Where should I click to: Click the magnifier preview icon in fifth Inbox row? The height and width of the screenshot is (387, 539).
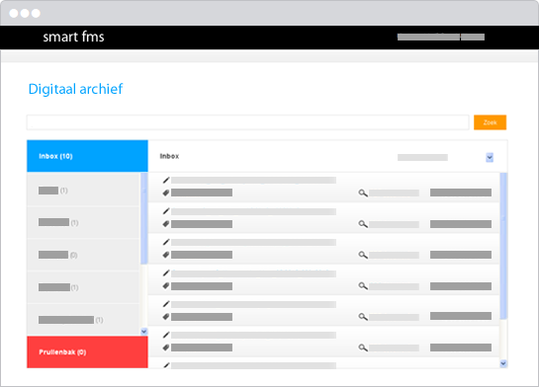[363, 317]
